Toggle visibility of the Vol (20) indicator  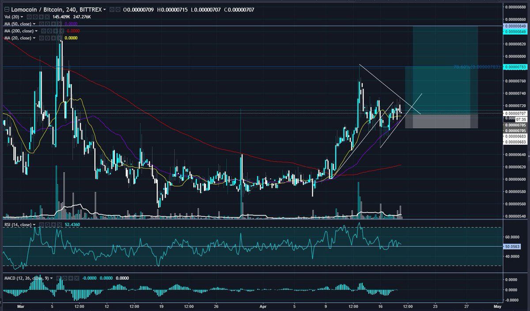coord(29,17)
